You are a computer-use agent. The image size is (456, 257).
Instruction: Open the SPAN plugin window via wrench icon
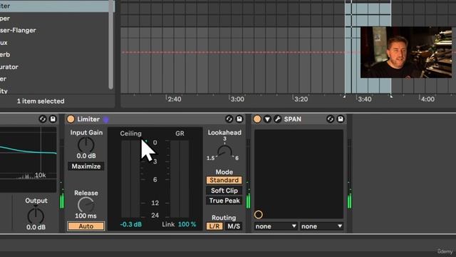pyautogui.click(x=277, y=119)
